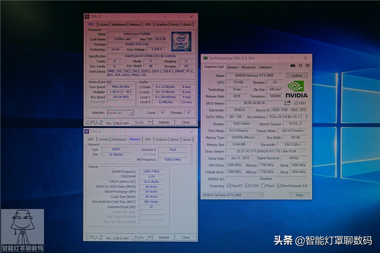Click the BIOS export/share icon in GPU-Z
The height and width of the screenshot is (253, 380).
[287, 103]
